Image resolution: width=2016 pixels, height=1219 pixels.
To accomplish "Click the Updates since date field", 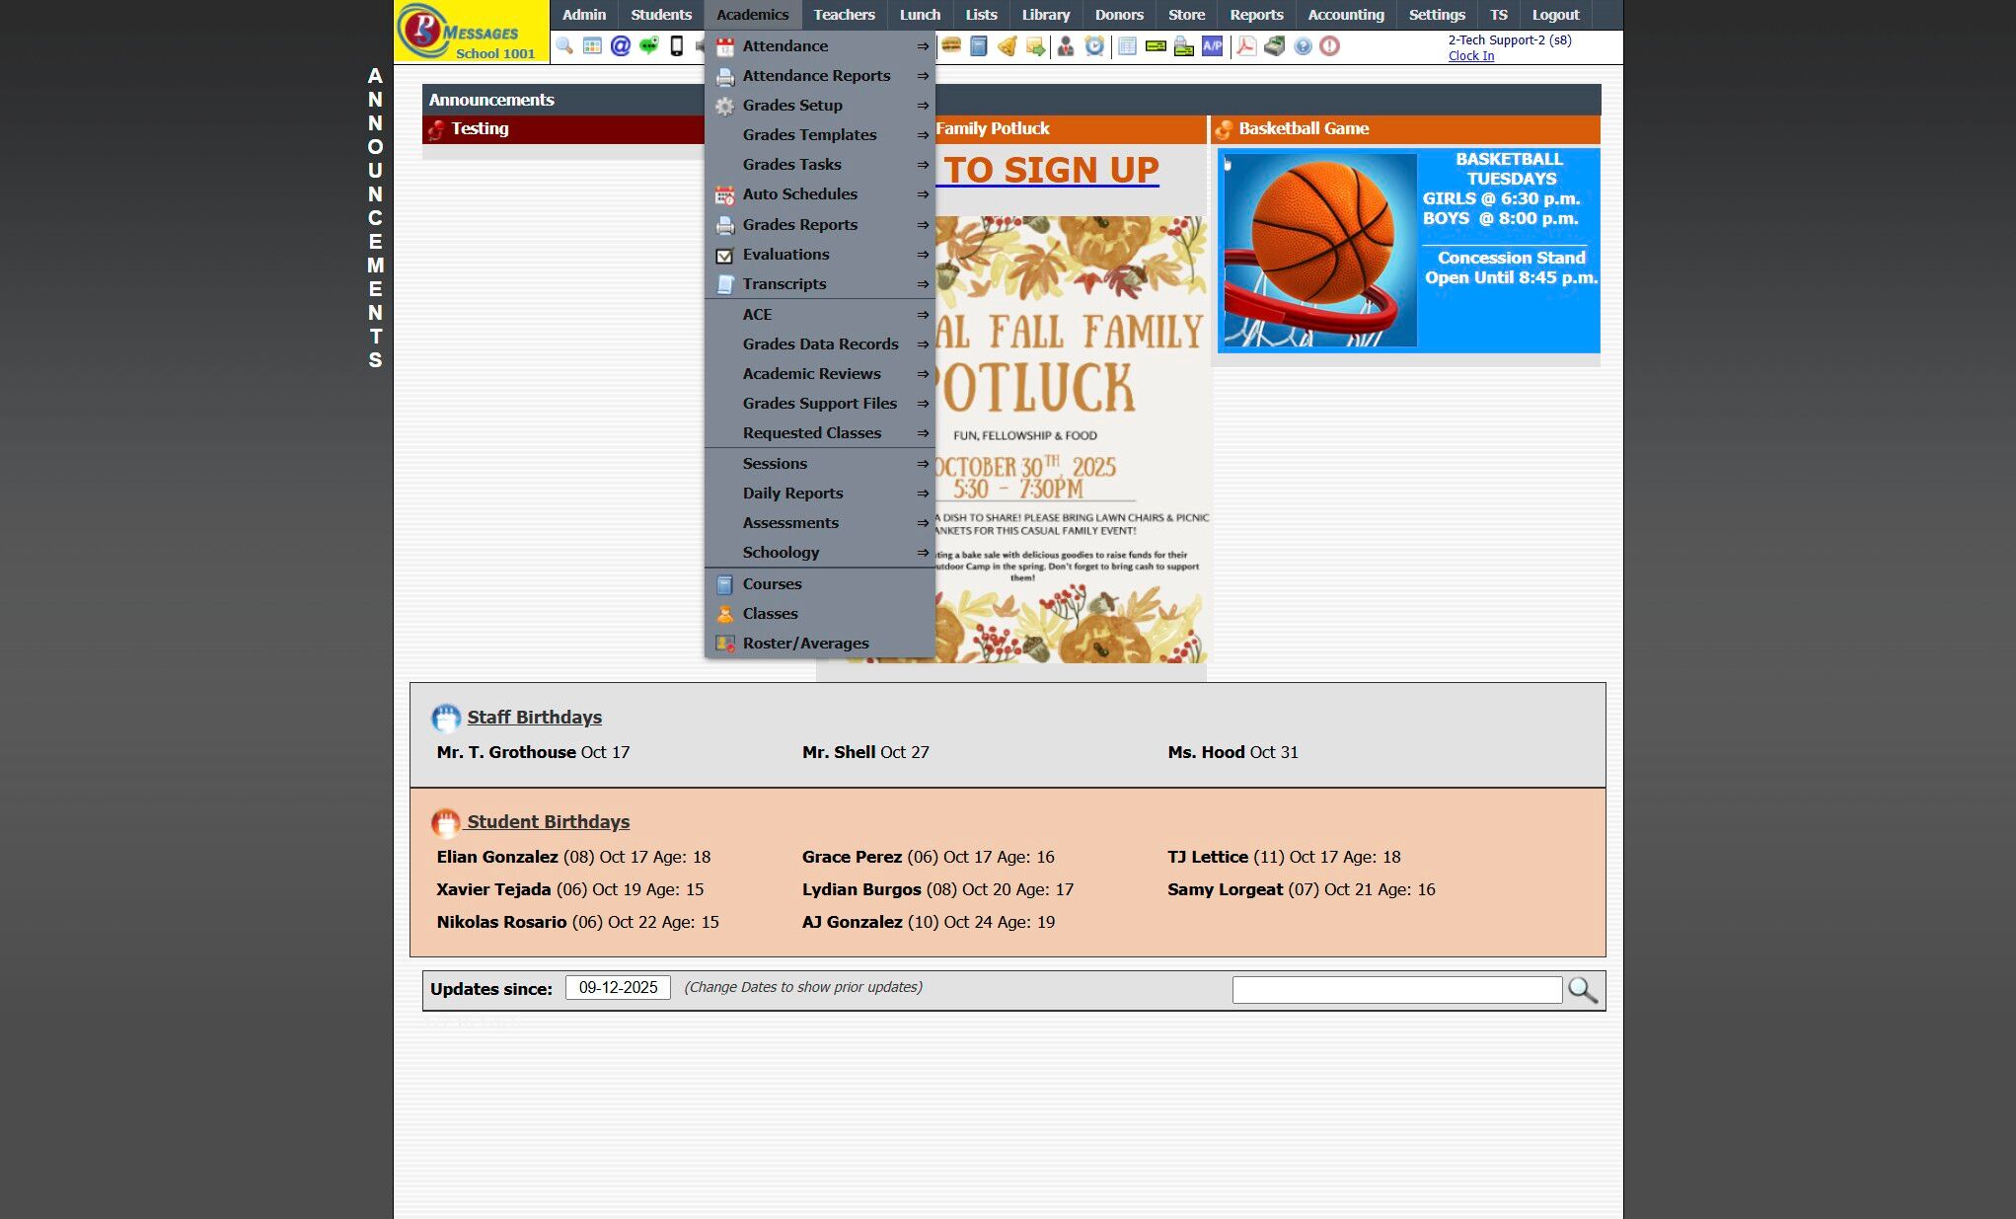I will pos(618,988).
